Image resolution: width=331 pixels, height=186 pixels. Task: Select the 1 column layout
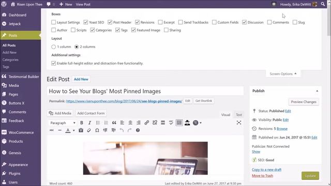54,47
